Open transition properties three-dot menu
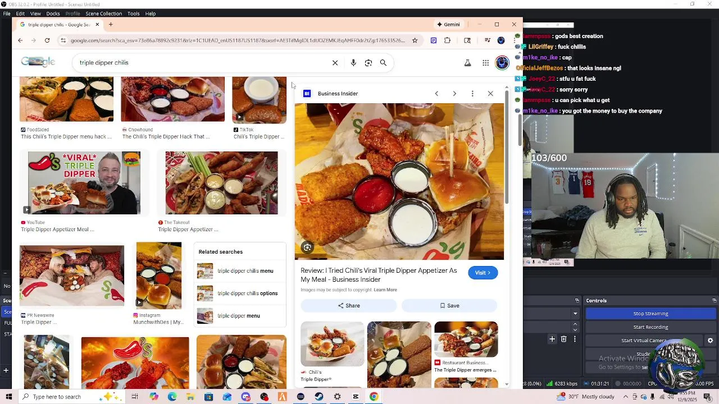Image resolution: width=719 pixels, height=404 pixels. coord(575,339)
